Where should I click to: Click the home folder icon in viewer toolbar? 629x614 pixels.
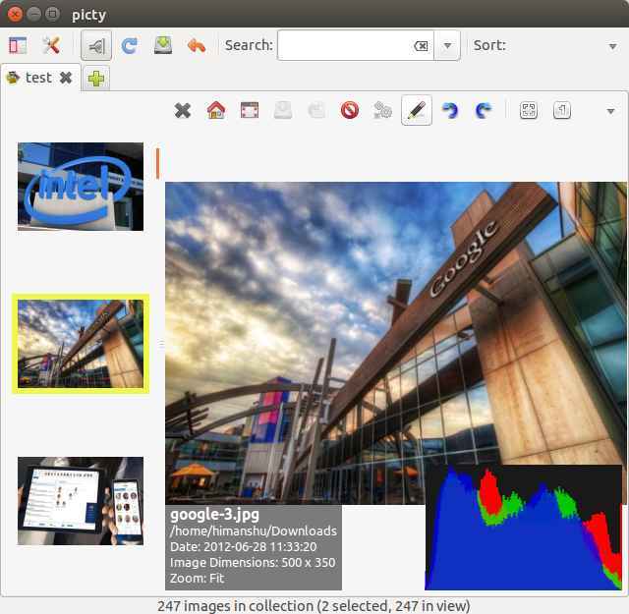[x=216, y=110]
